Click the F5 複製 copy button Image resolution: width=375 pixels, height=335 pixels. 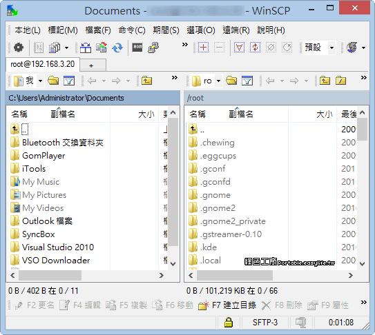[126, 305]
